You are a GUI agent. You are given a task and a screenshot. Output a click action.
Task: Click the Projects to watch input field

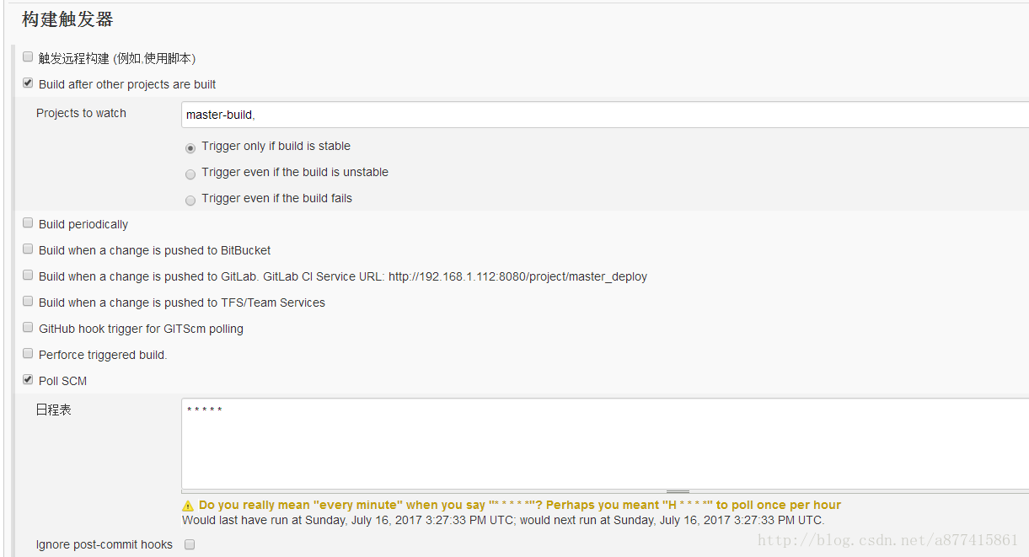point(603,115)
